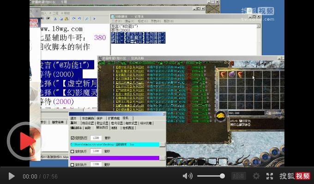Viewport: 314px width, 184px height.
Task: Mute the video with the speaker icon
Action: tap(187, 176)
